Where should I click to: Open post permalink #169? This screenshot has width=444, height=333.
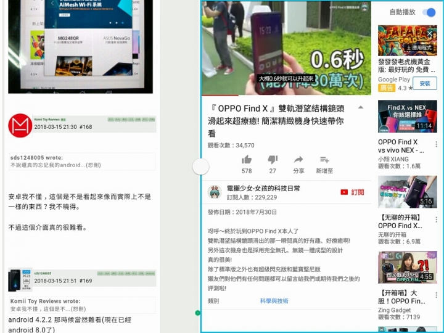[x=86, y=281]
